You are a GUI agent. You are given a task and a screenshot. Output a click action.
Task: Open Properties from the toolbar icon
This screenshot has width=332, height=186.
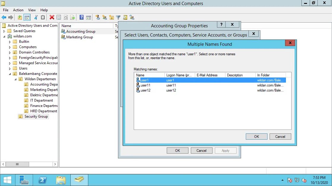click(59, 17)
